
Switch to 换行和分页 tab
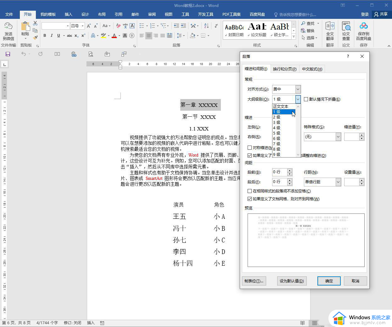pos(285,69)
